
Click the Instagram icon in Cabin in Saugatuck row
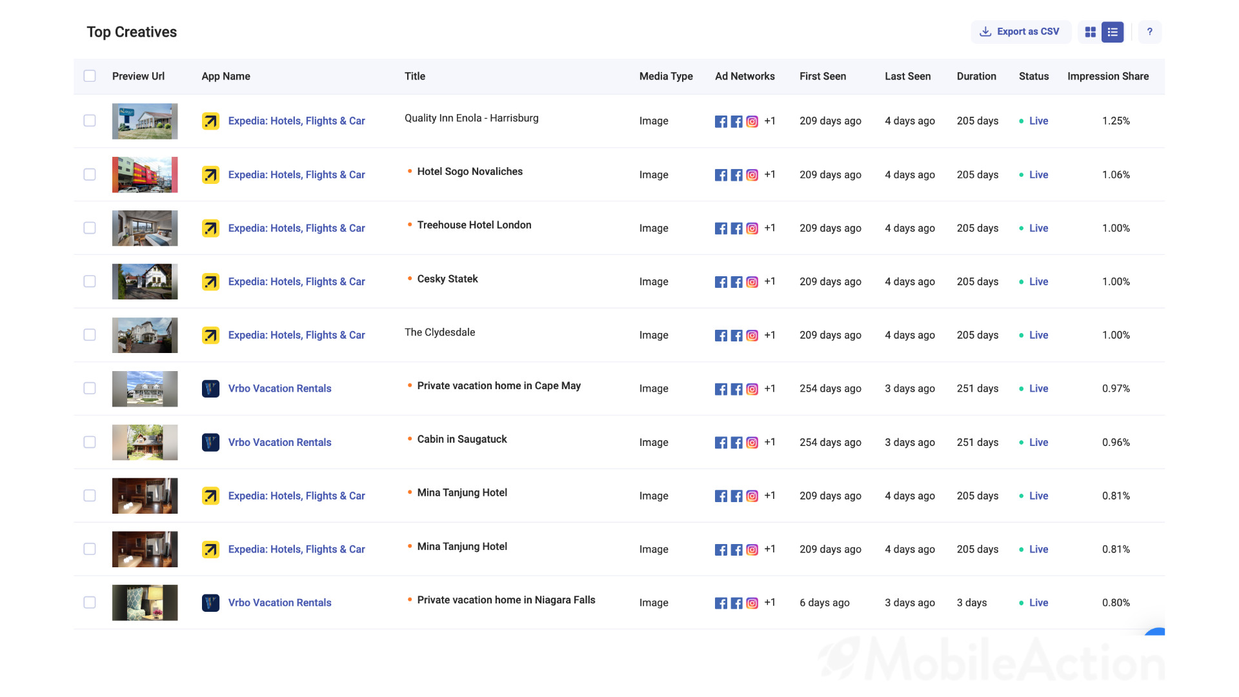coord(752,443)
